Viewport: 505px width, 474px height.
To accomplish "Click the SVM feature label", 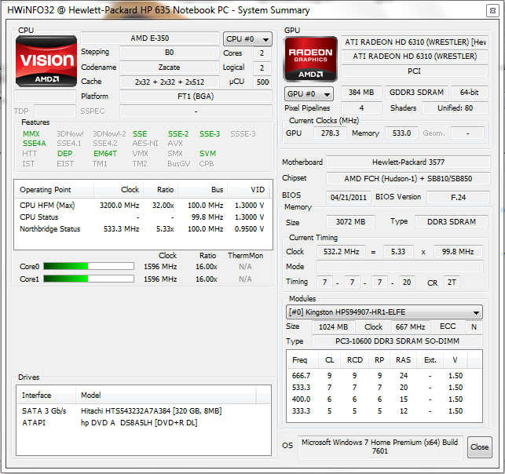I will tap(207, 154).
